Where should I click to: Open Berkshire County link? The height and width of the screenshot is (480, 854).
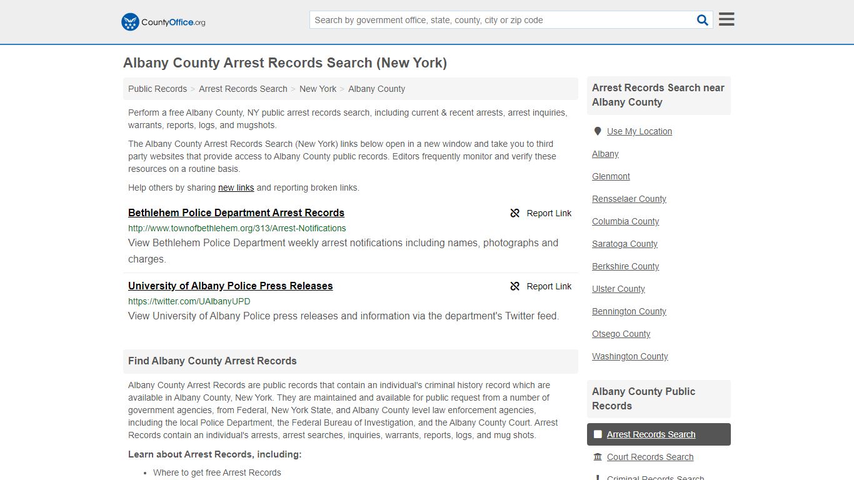(625, 266)
